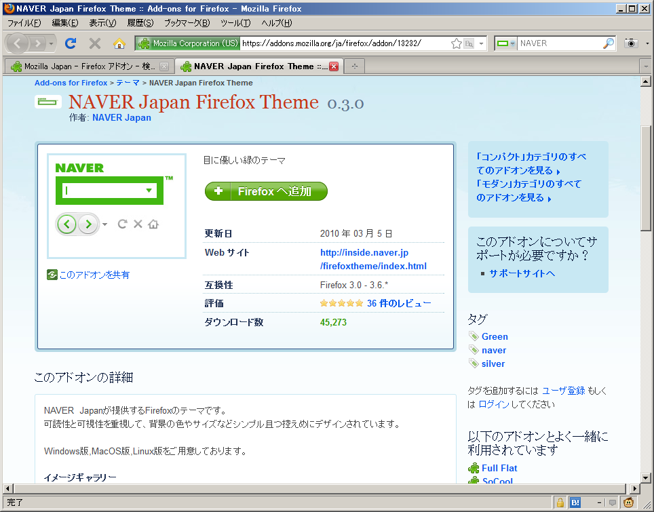Open the silver tag link

coord(493,363)
